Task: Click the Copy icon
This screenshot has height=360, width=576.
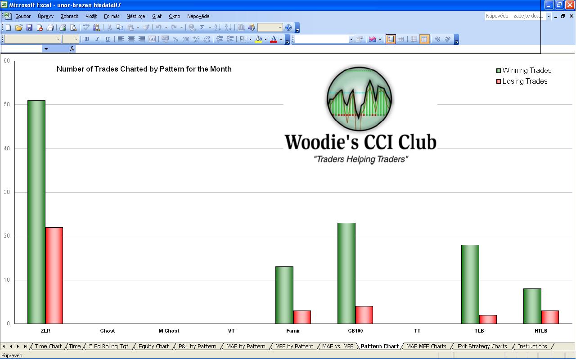Action: tap(120, 27)
